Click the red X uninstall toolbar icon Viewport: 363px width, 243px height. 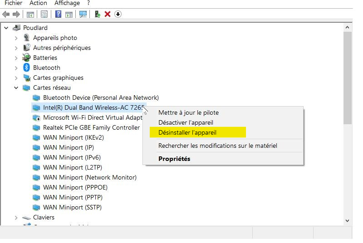[x=108, y=15]
